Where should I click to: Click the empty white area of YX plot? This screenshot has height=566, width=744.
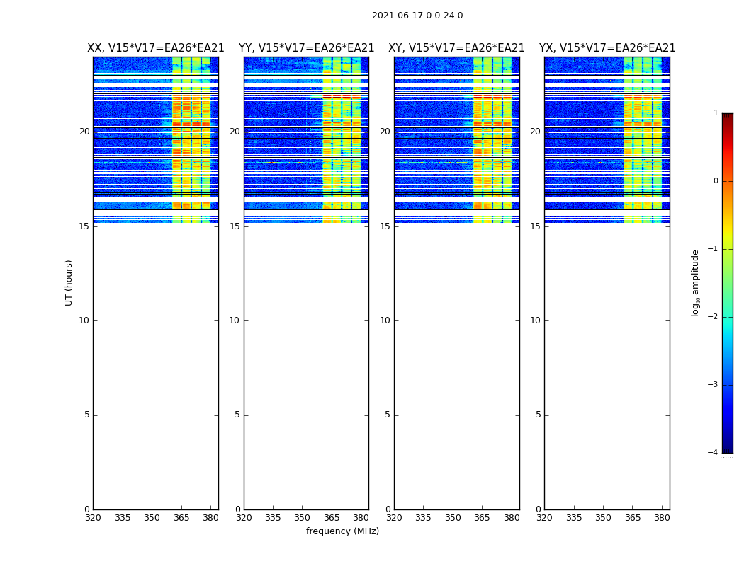coord(607,354)
